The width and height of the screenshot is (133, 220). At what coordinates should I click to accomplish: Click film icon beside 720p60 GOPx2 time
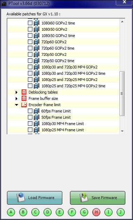[37, 48]
